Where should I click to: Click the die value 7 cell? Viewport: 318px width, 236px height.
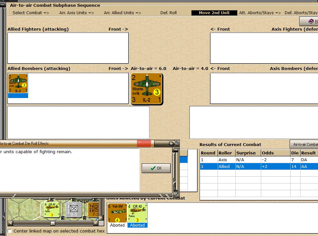pos(295,160)
